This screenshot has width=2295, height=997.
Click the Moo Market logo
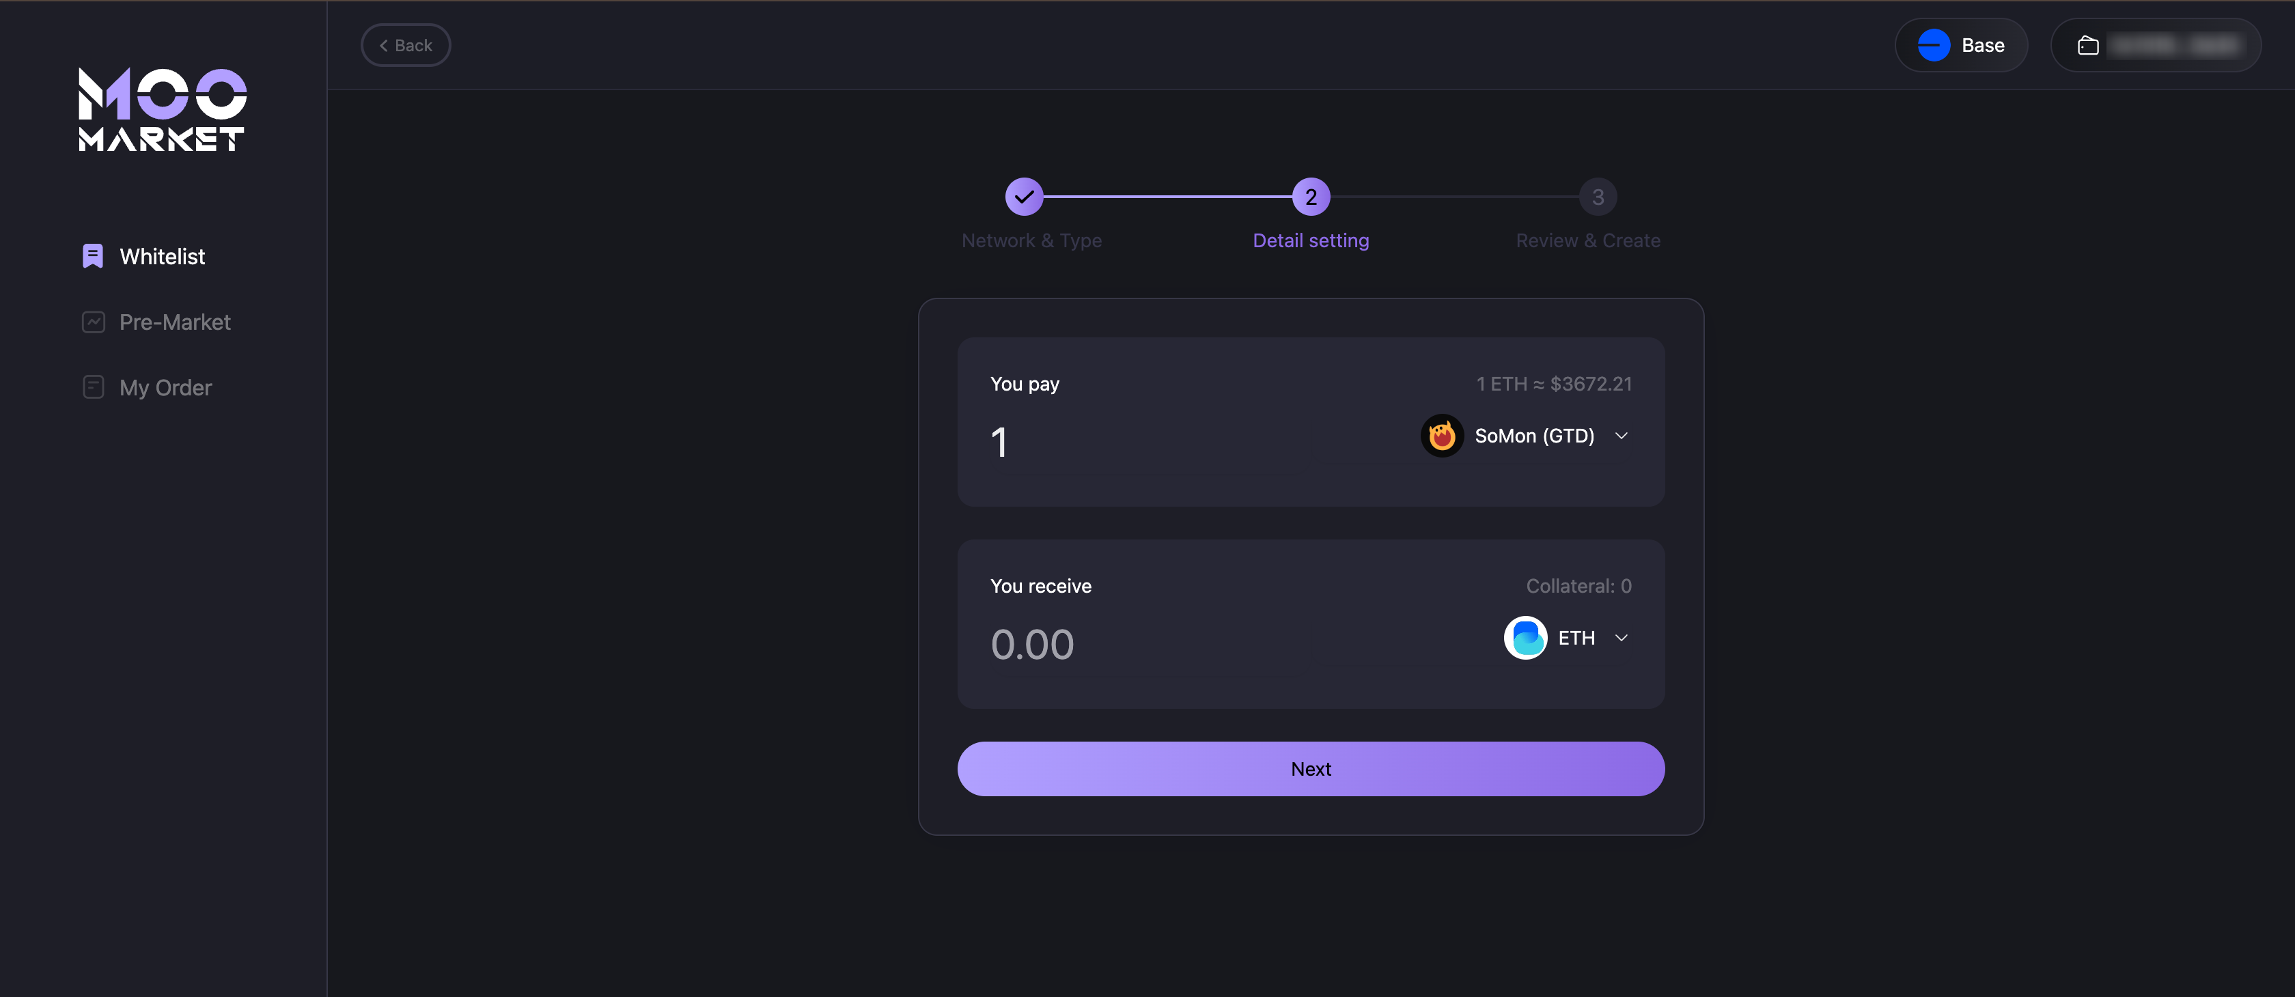[162, 109]
